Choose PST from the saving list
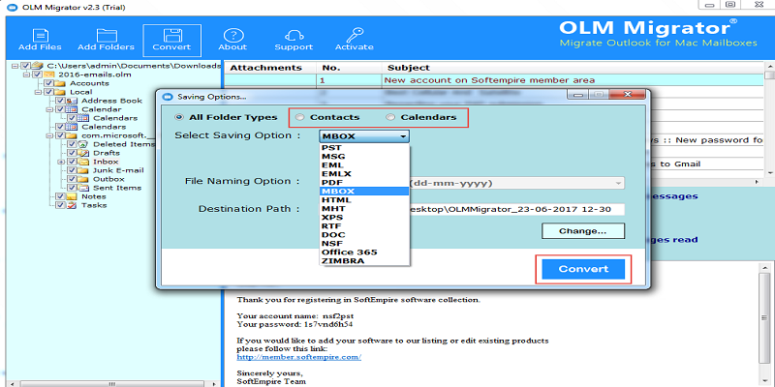This screenshot has height=387, width=775. pyautogui.click(x=364, y=148)
